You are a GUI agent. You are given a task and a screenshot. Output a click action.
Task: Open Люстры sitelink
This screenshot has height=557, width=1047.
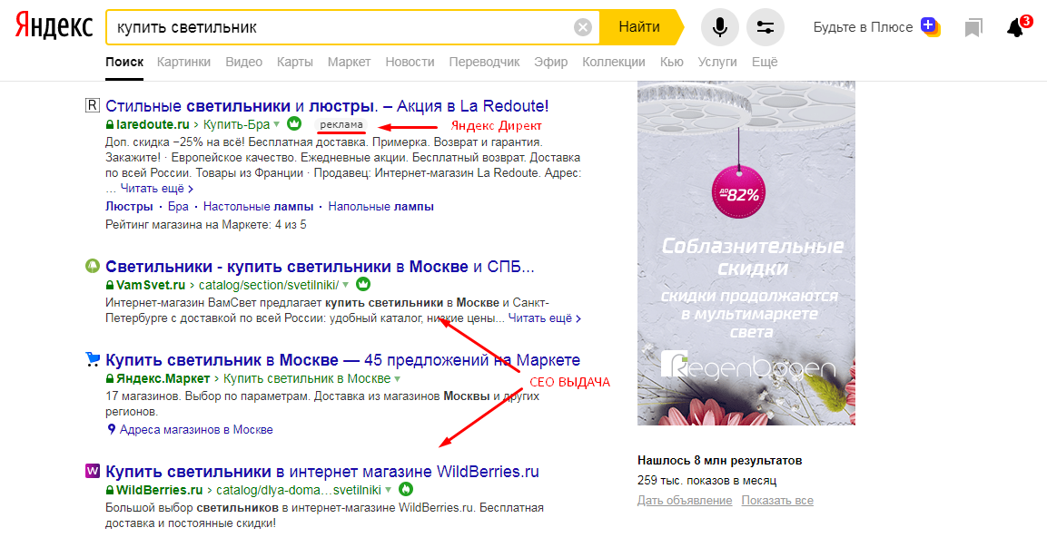tap(129, 207)
